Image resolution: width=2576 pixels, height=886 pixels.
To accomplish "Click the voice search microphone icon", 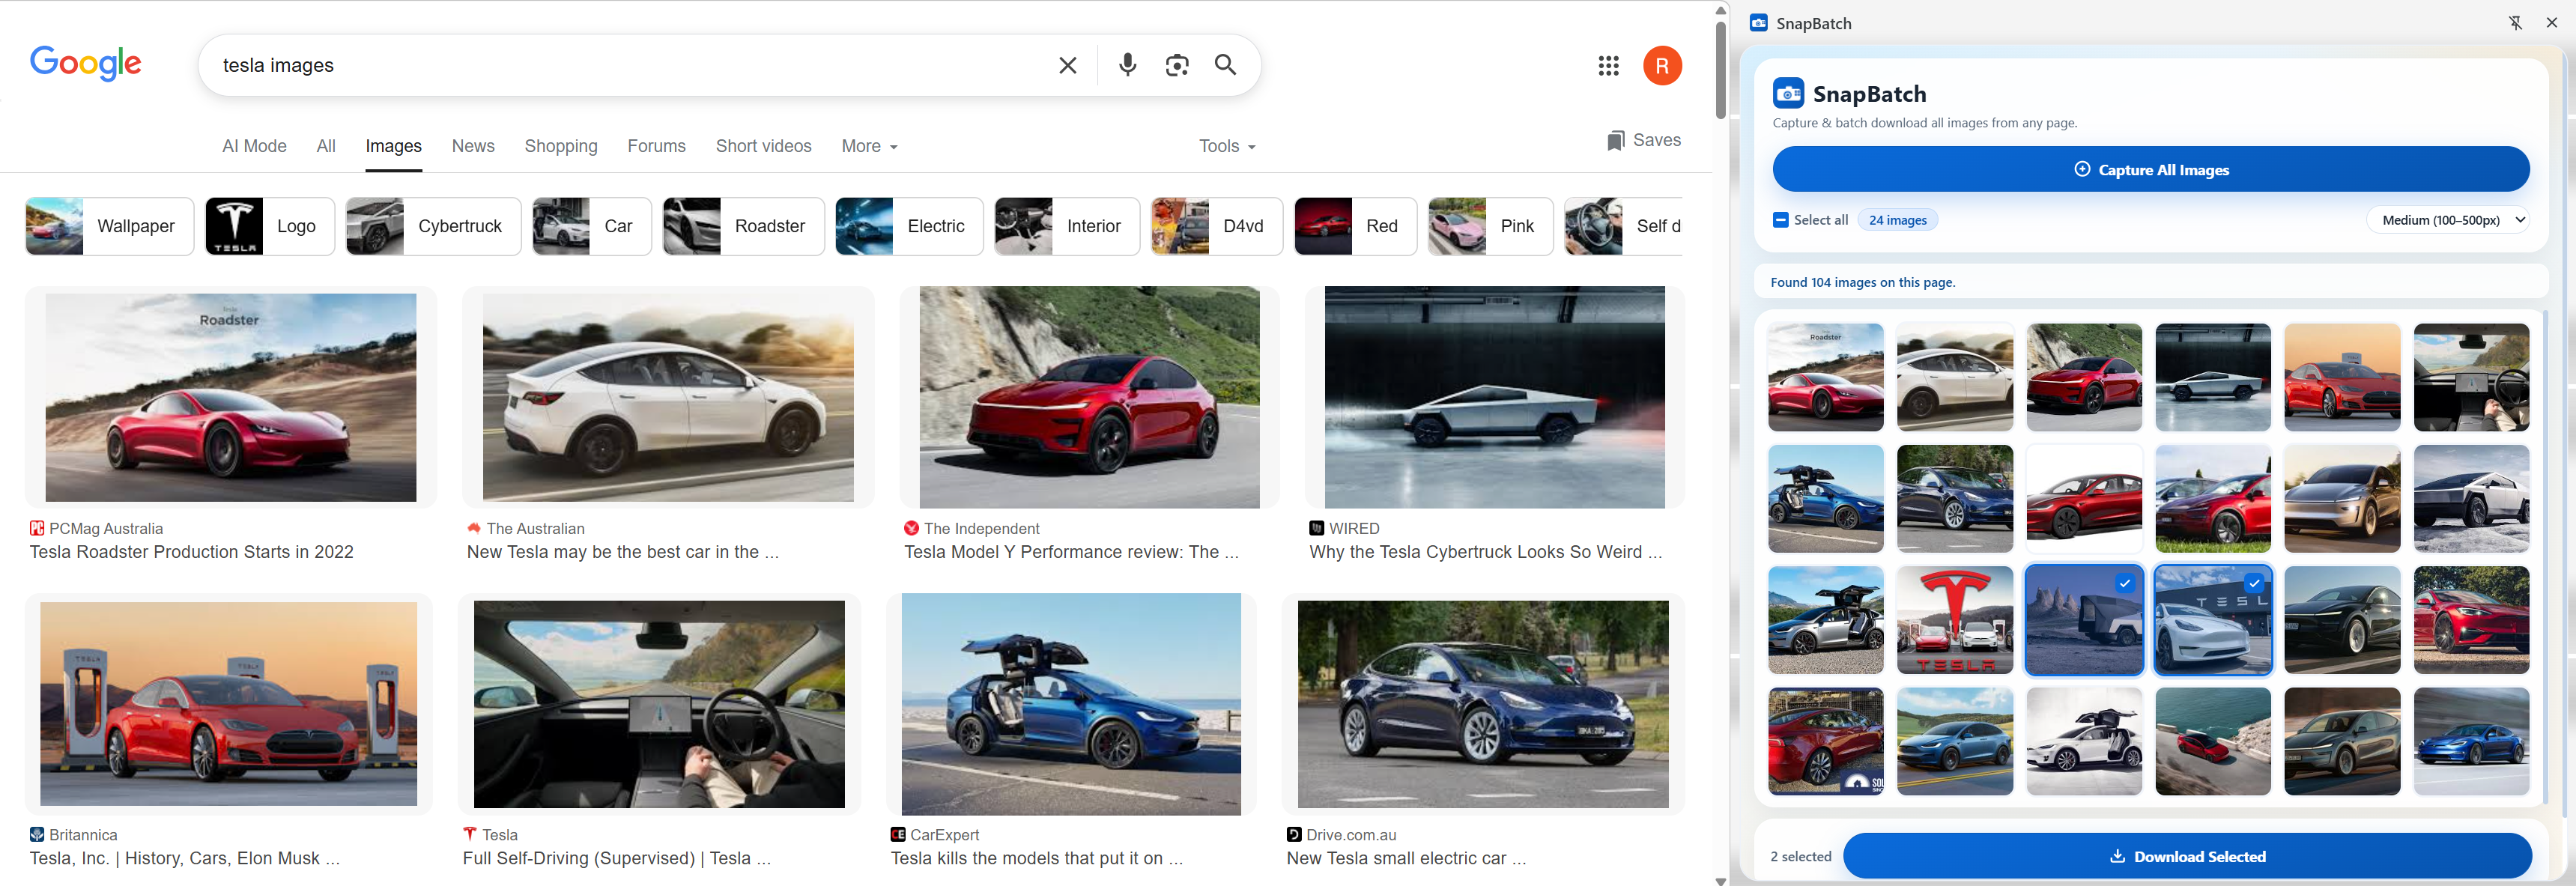I will tap(1128, 65).
